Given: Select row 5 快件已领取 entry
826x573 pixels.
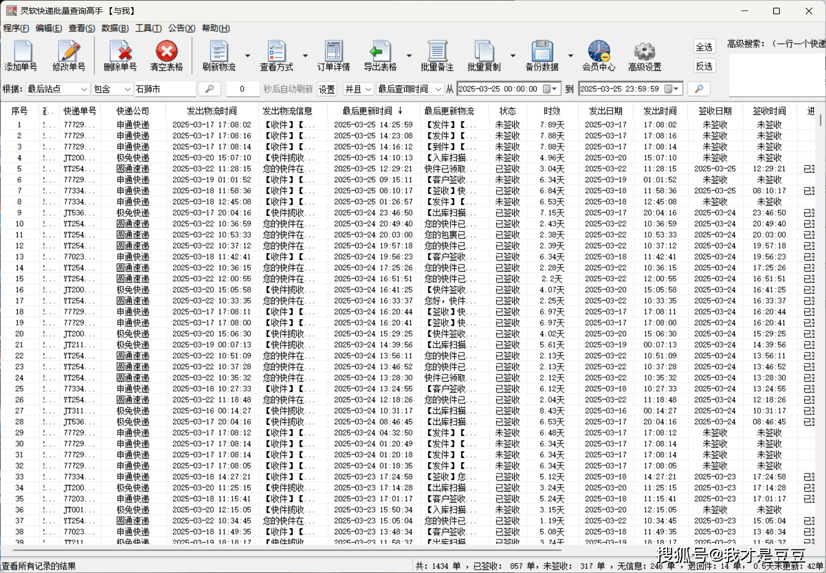Looking at the screenshot, I should click(x=450, y=169).
